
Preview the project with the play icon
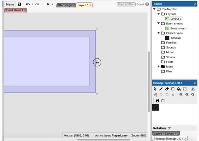pyautogui.click(x=48, y=4)
